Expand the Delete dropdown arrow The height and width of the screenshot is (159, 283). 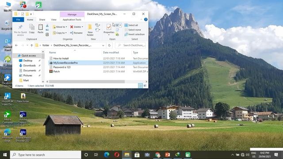82,27
